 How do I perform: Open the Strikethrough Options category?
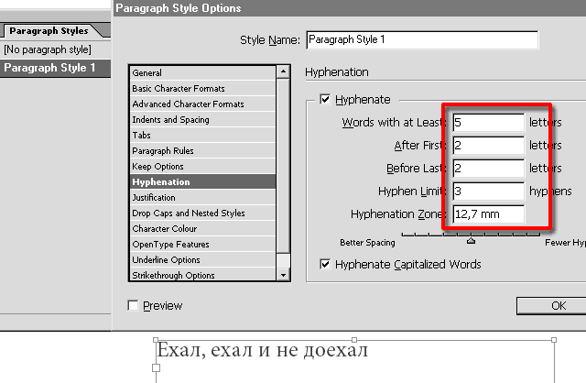(202, 275)
